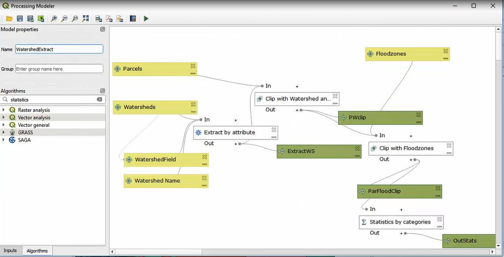This screenshot has width=504, height=257.
Task: Delete the Floodzones input node
Action: pos(446,51)
